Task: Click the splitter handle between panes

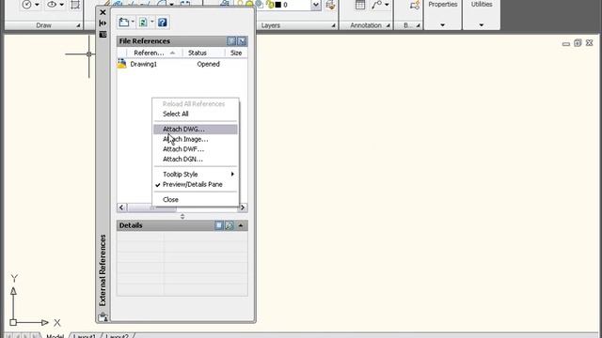Action: coord(182,217)
